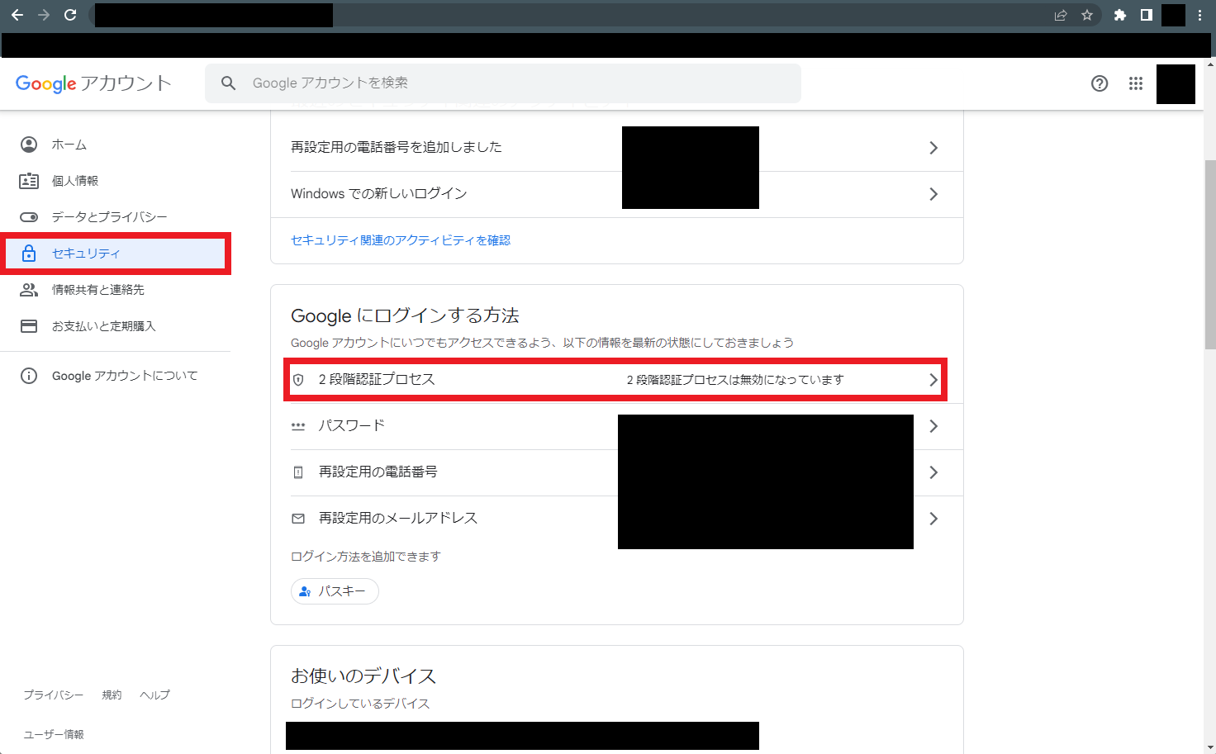
Task: Click the 再設定用の電話番号 row label
Action: tap(378, 472)
